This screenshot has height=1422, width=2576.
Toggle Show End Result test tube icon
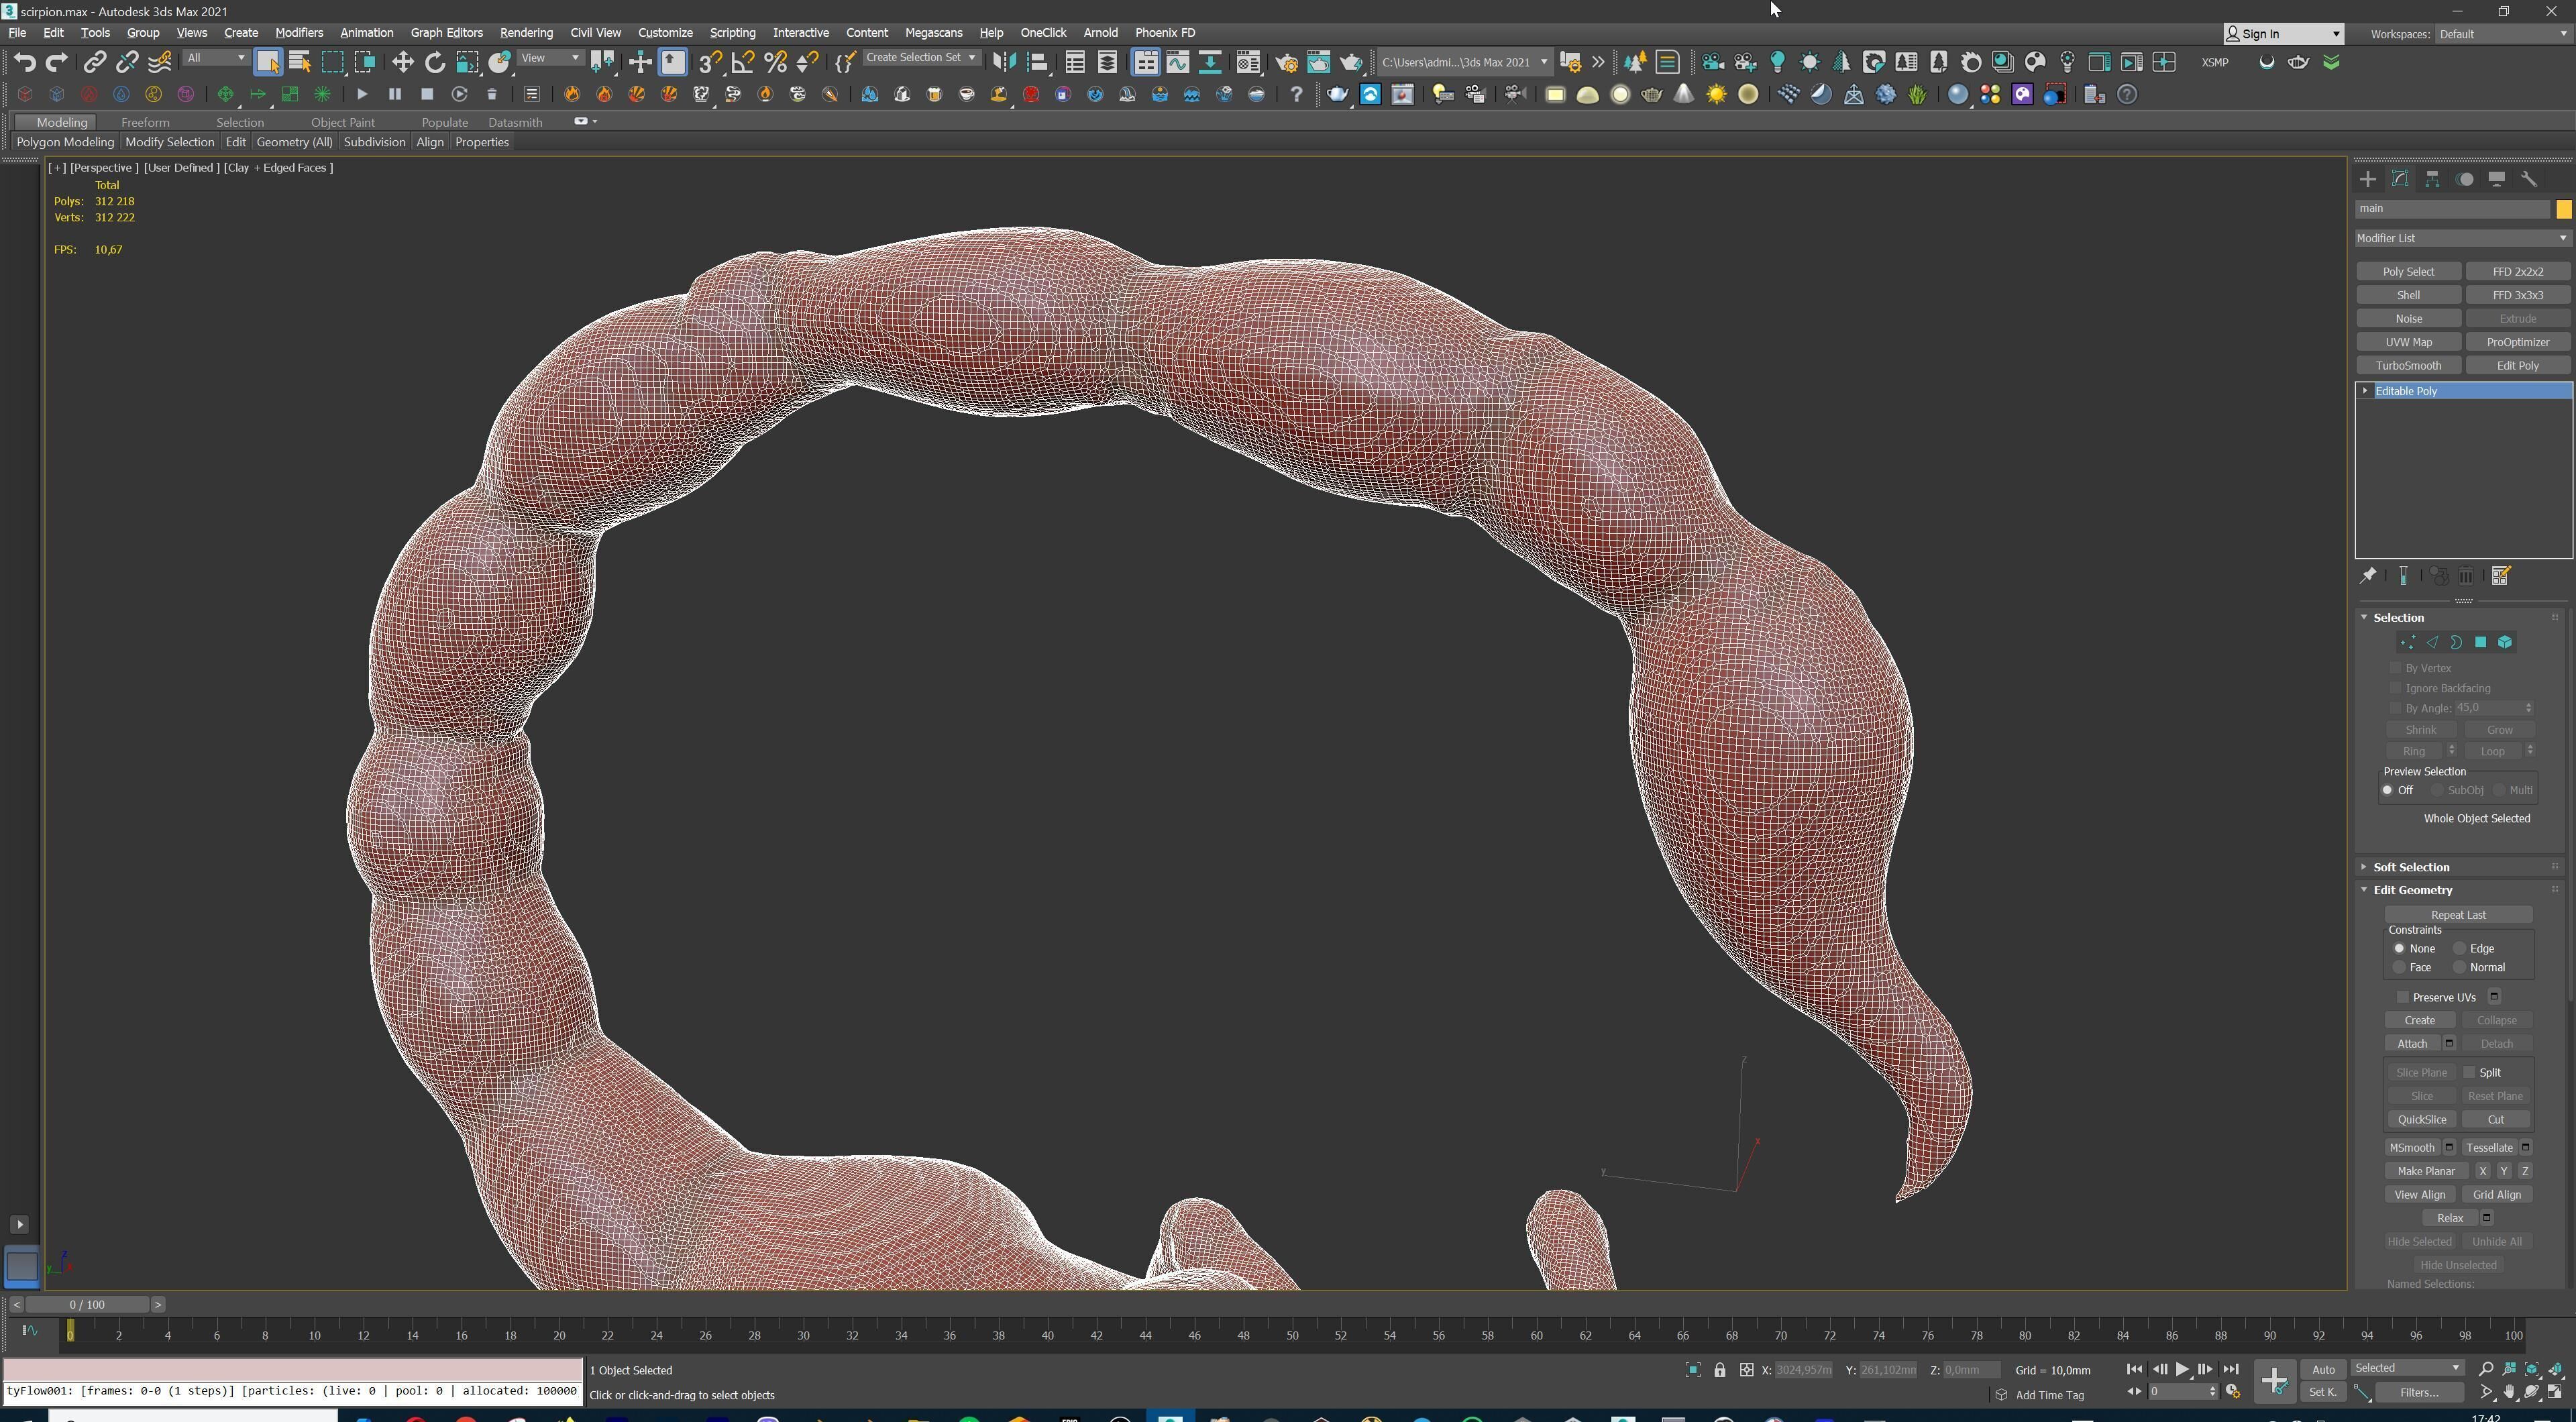point(2403,576)
